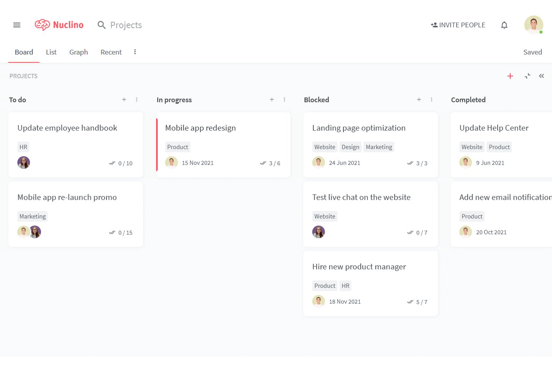Image resolution: width=552 pixels, height=368 pixels.
Task: Click the Marketing tag on re-launch promo
Action: point(32,216)
